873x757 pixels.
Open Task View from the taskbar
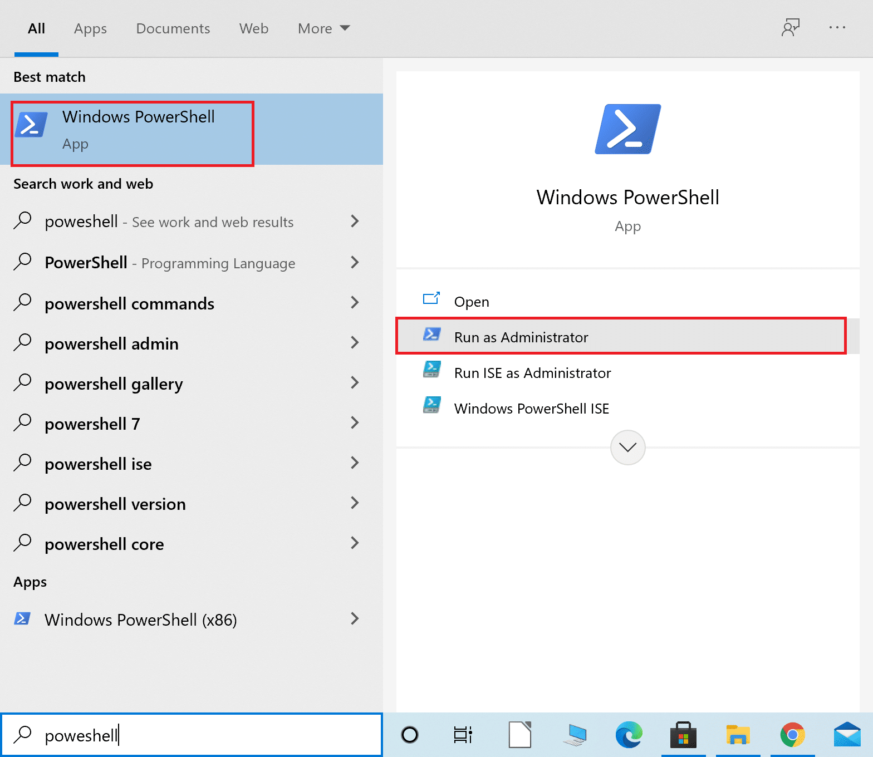[463, 735]
